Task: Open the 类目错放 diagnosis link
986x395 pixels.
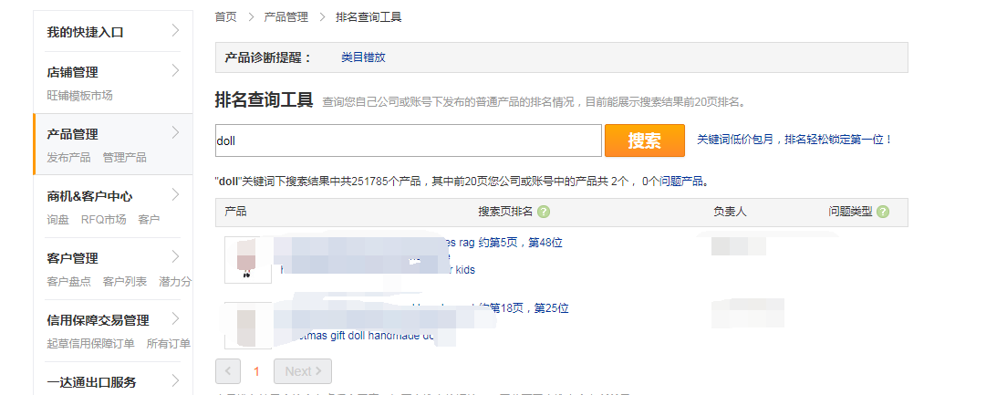Action: pyautogui.click(x=363, y=57)
